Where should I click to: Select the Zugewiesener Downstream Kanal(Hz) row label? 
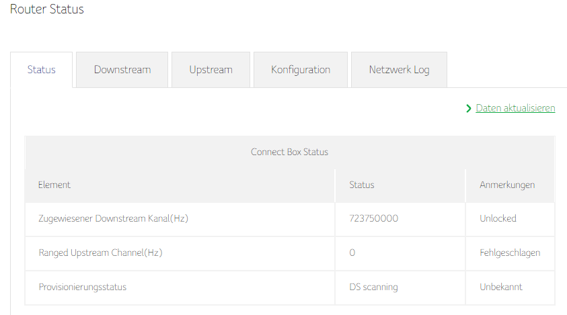coord(113,218)
